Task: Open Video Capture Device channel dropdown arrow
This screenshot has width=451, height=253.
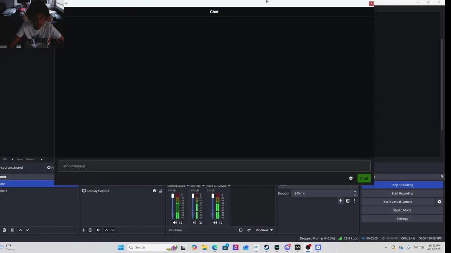Action: click(229, 186)
